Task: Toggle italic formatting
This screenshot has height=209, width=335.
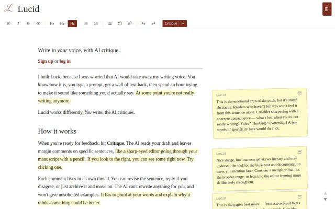Action: coord(18,24)
